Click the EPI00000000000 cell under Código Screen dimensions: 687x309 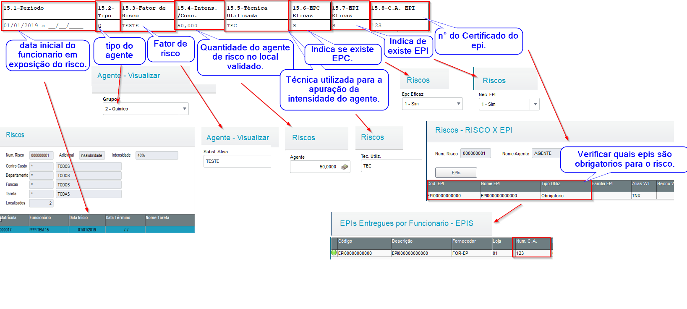364,253
